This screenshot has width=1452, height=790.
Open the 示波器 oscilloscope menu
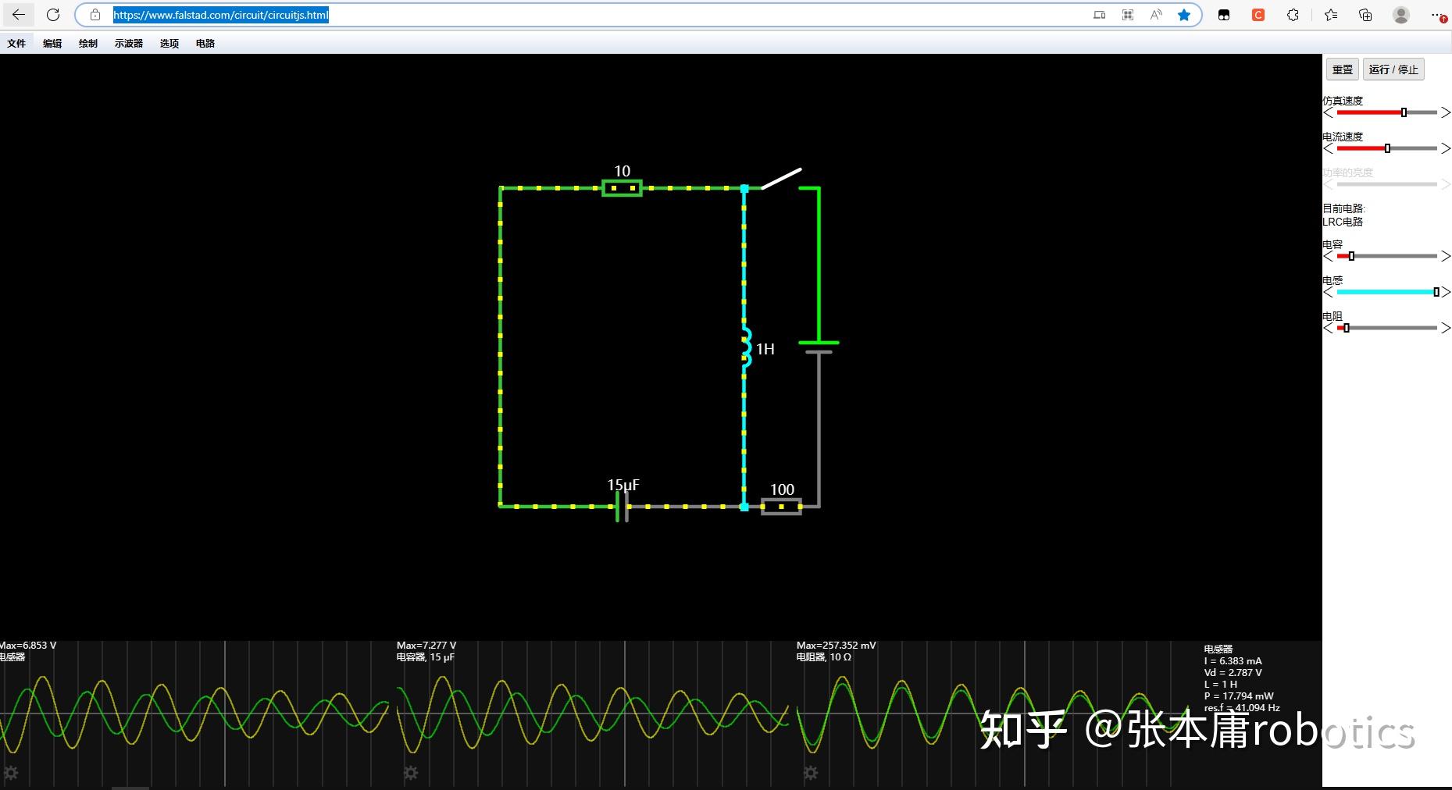[128, 44]
